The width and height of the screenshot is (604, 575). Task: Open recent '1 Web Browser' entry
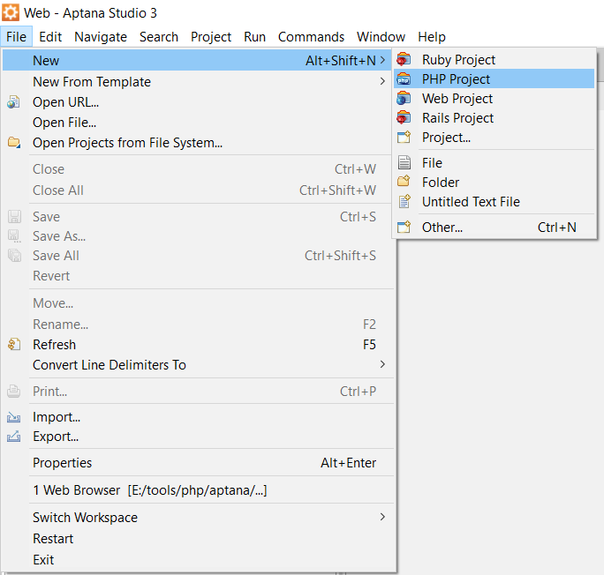pyautogui.click(x=199, y=490)
